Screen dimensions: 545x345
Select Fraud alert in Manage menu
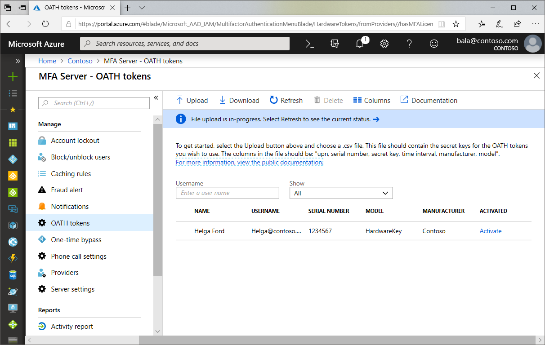[x=67, y=190]
